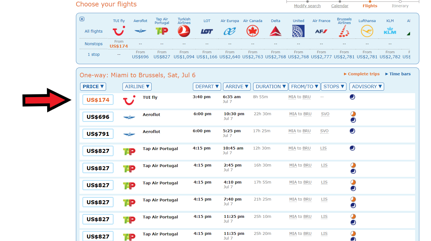
Task: Select the United globe logo
Action: click(x=298, y=31)
